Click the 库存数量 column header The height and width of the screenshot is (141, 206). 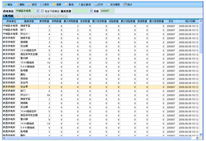(x=44, y=21)
